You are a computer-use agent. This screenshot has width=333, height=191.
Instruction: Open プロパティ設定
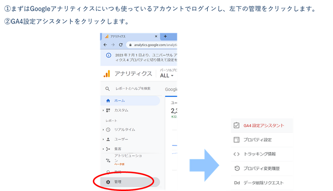(x=257, y=140)
